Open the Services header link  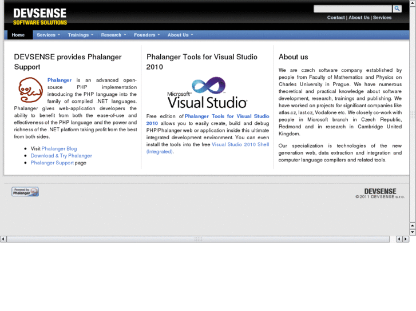tap(382, 18)
